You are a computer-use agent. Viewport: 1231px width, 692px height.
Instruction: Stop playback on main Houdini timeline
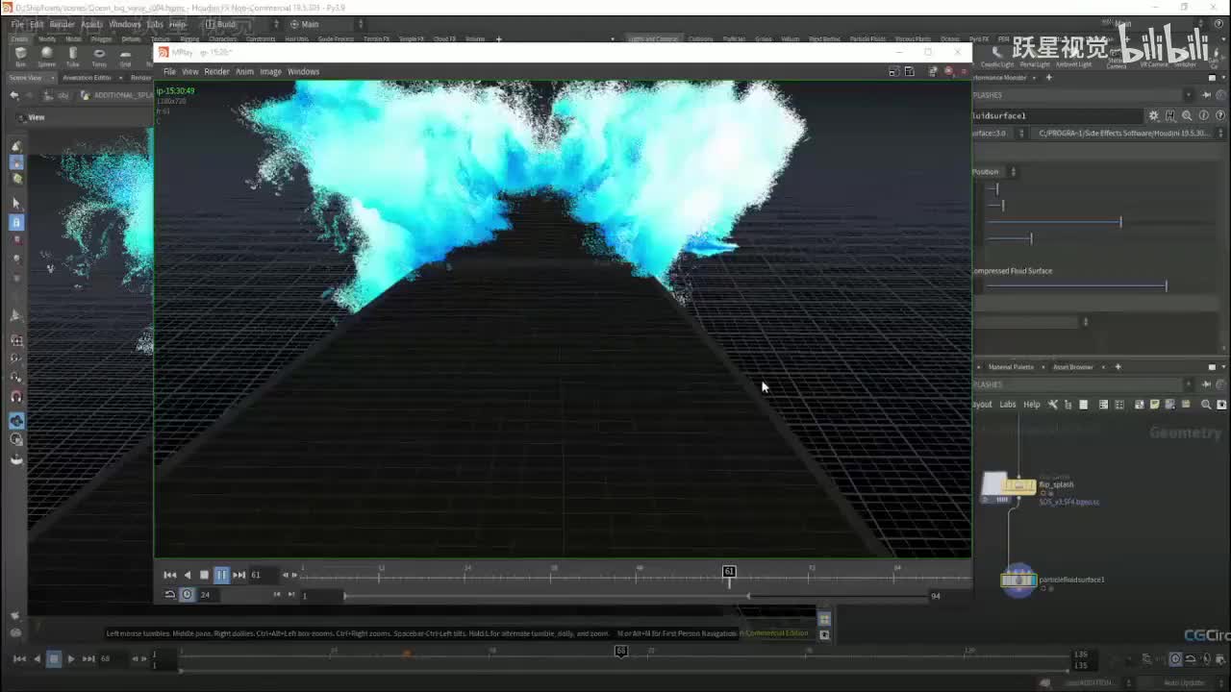pyautogui.click(x=54, y=658)
